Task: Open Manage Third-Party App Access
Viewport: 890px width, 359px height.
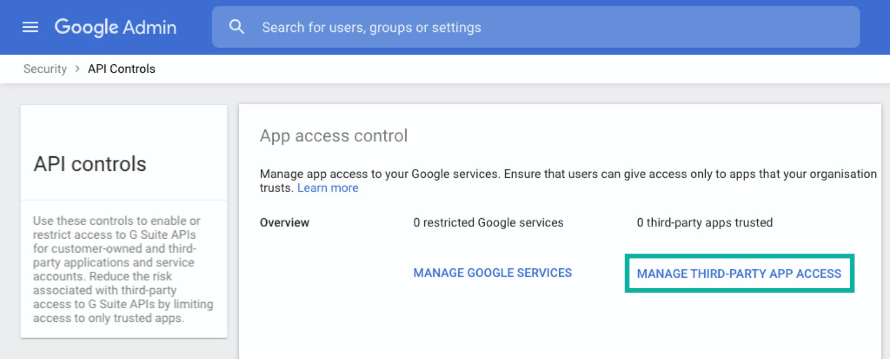Action: (x=739, y=273)
